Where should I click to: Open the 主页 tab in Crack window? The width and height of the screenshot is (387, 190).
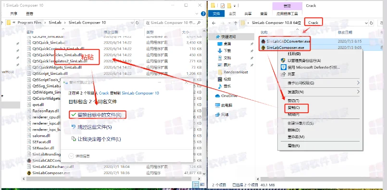232,14
